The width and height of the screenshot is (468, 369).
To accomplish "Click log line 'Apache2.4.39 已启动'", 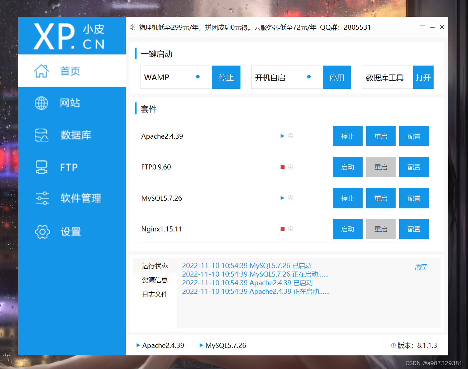I will [x=247, y=283].
